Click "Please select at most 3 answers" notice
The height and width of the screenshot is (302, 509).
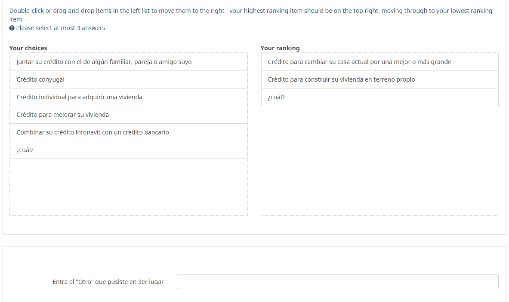click(x=61, y=28)
